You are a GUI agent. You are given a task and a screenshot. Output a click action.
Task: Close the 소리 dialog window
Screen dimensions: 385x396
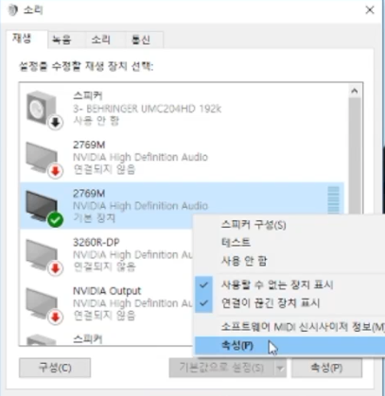pyautogui.click(x=370, y=9)
